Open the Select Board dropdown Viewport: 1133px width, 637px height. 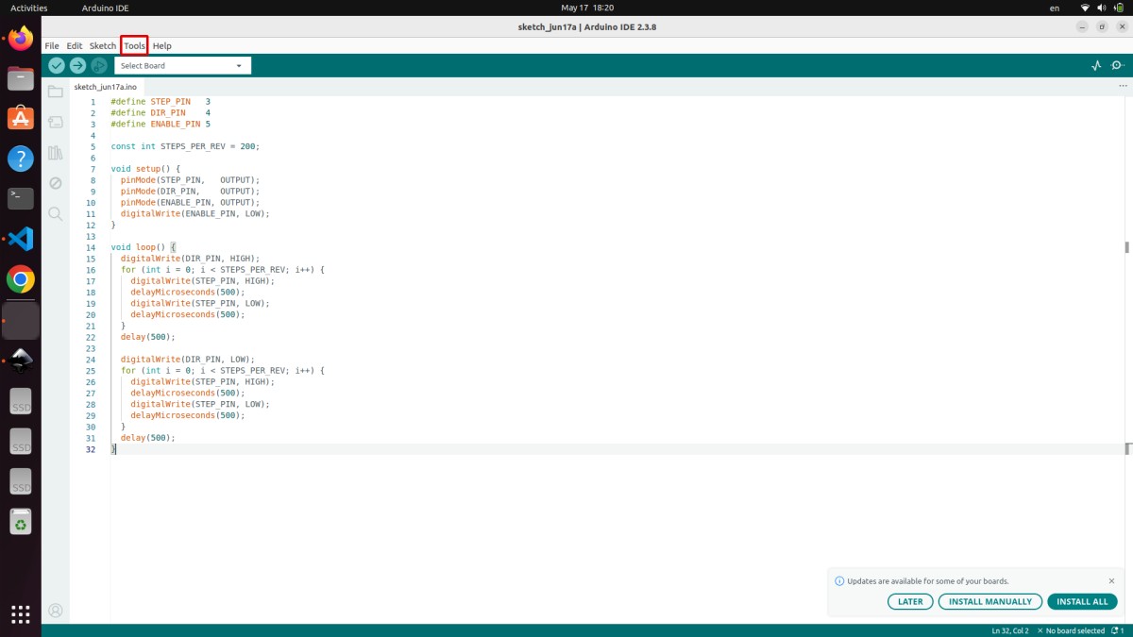pos(182,66)
